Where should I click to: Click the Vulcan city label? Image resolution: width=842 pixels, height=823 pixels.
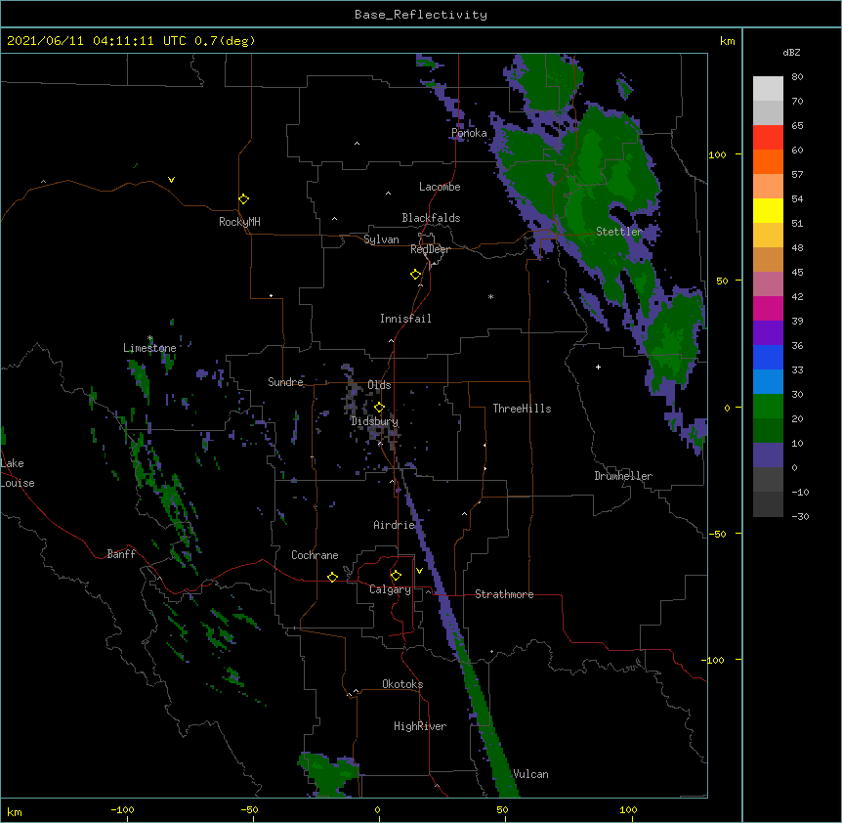tap(530, 774)
